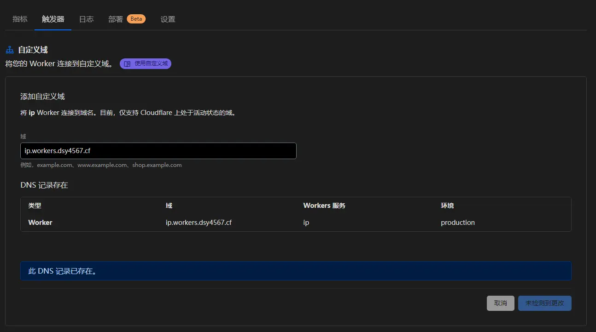
Task: Switch to the 日志 tab
Action: [x=86, y=19]
